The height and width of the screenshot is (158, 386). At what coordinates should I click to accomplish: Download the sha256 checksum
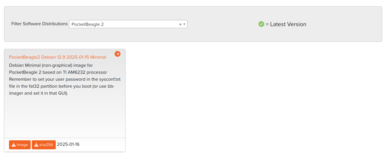[x=44, y=145]
